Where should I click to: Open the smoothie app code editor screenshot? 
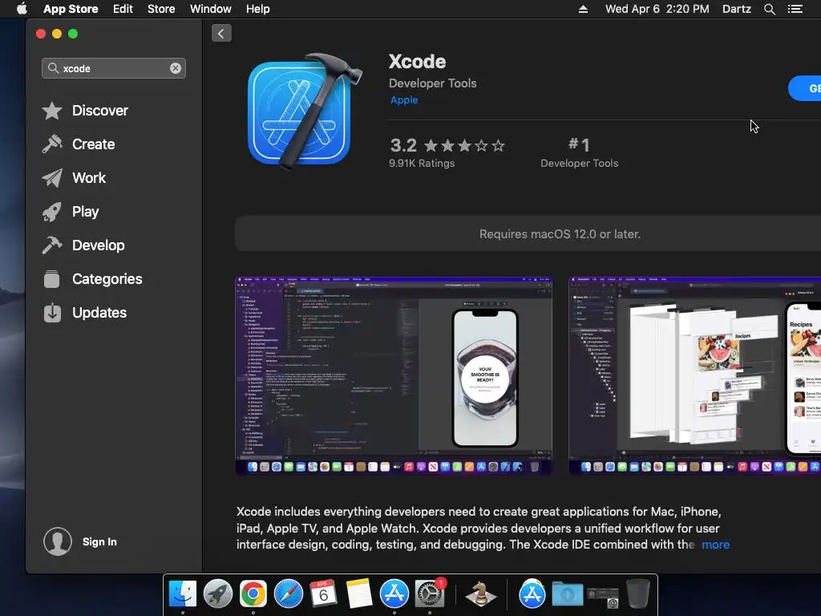[x=394, y=375]
